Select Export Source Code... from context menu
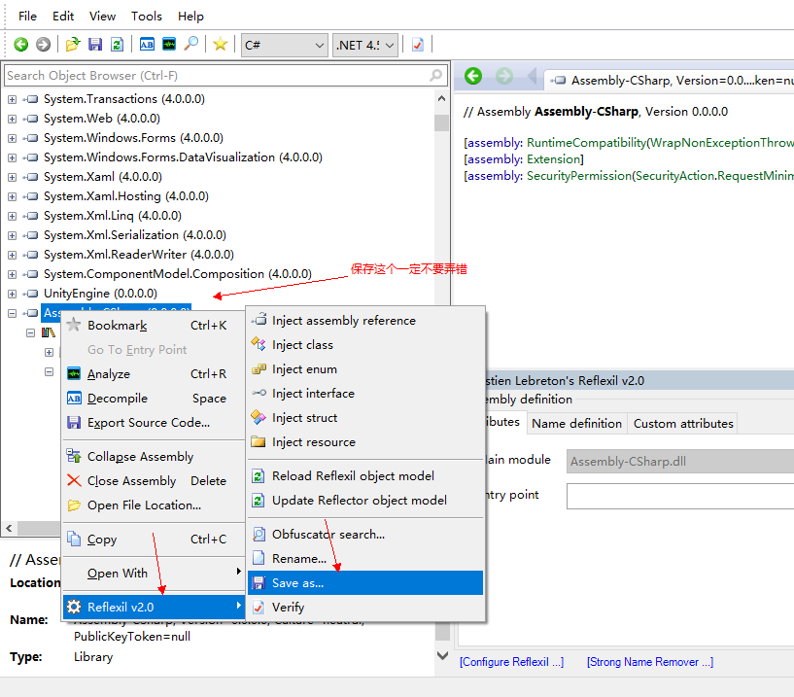This screenshot has width=794, height=697. coord(148,423)
